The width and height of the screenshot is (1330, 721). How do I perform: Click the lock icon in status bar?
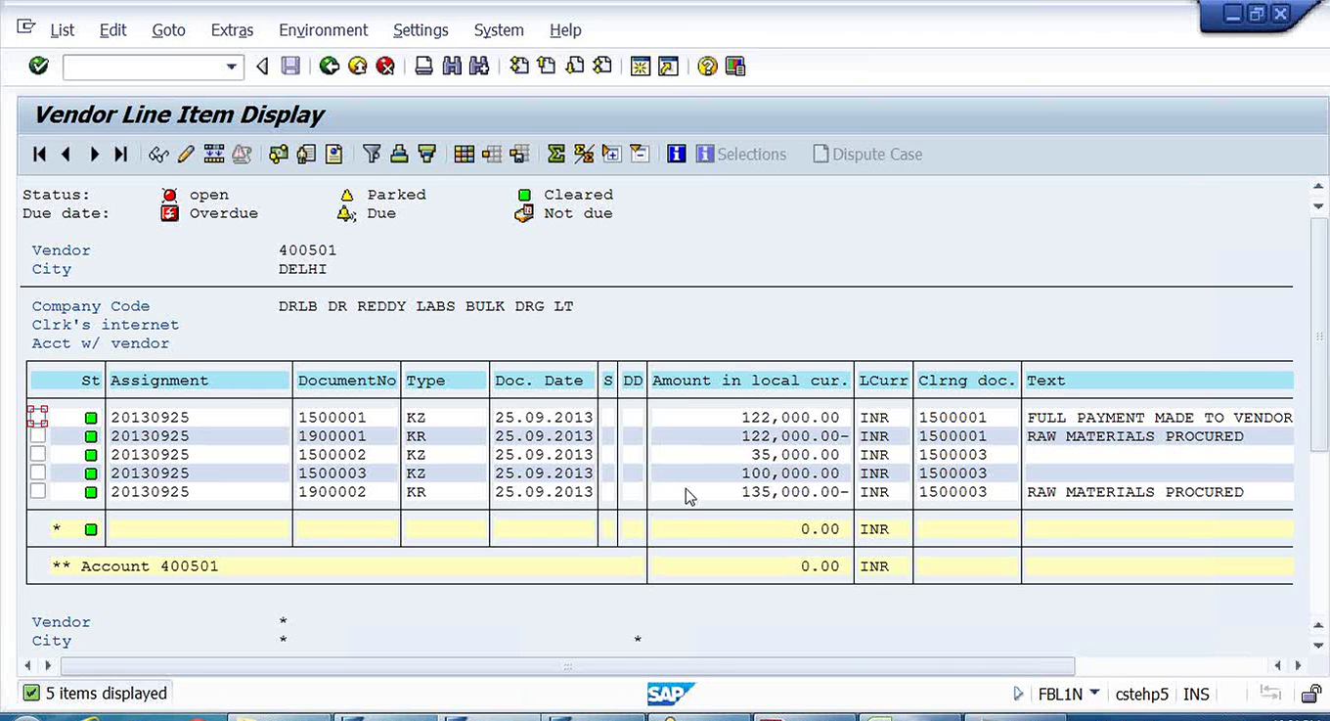tap(1311, 694)
